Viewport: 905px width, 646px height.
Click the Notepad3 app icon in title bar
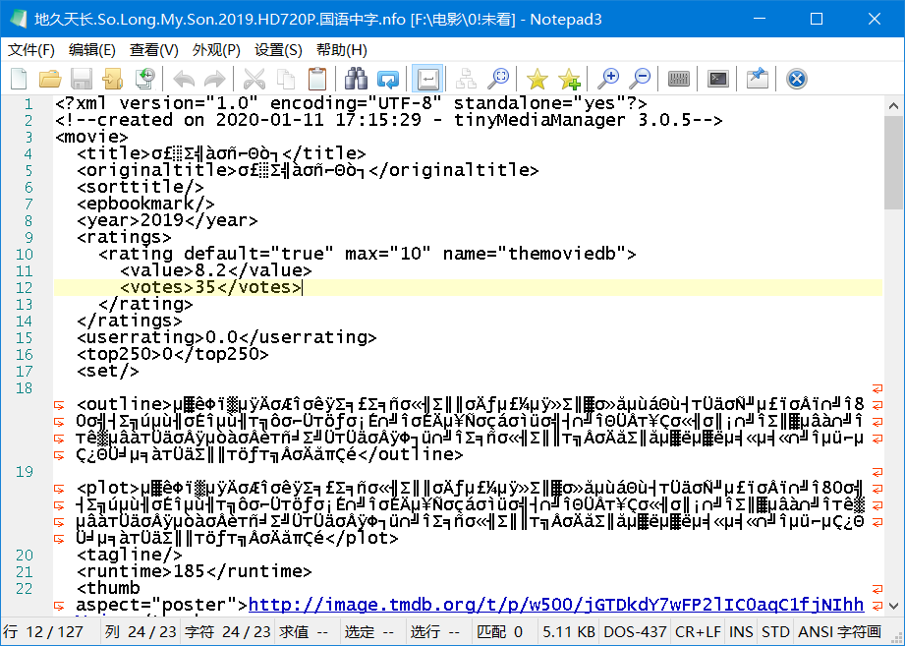[19, 19]
